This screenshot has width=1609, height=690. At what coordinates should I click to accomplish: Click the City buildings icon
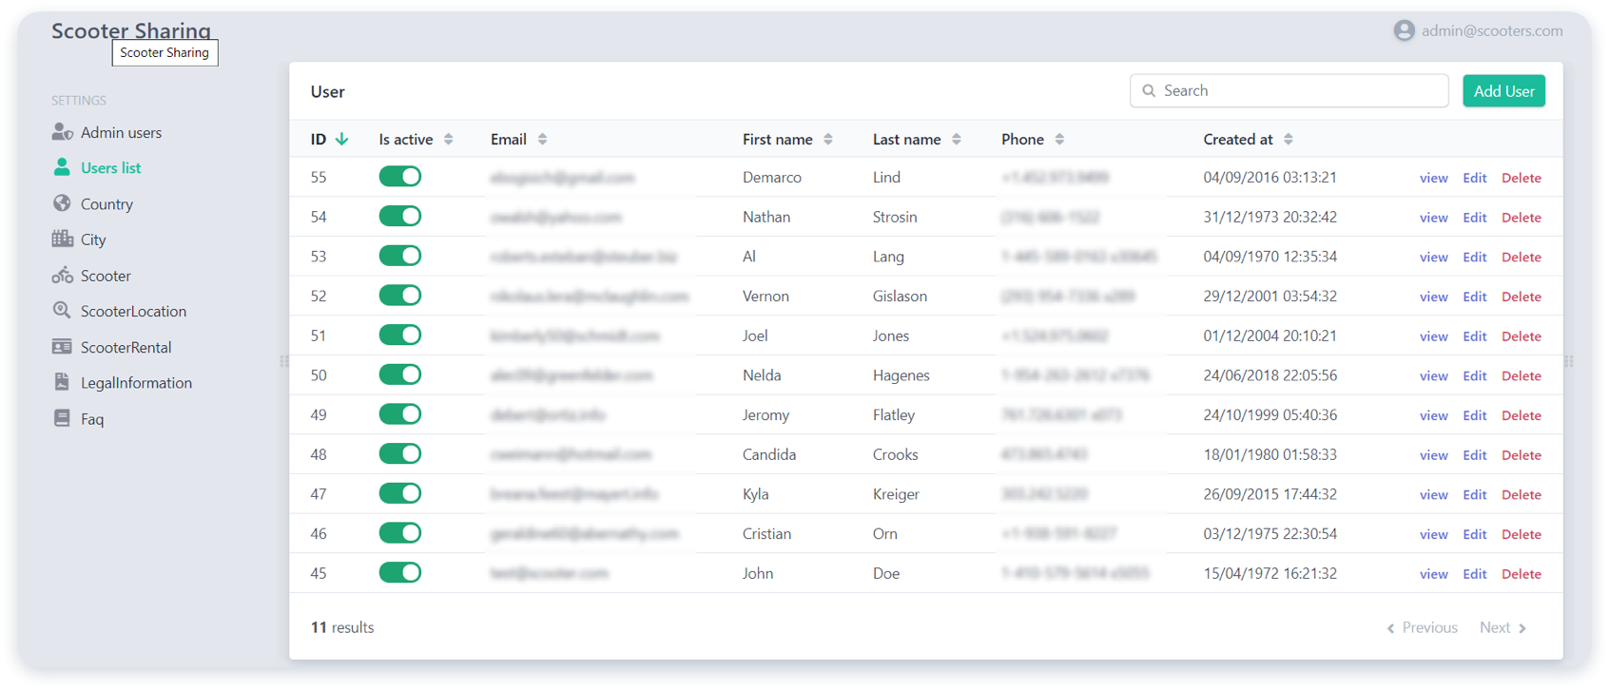click(62, 239)
